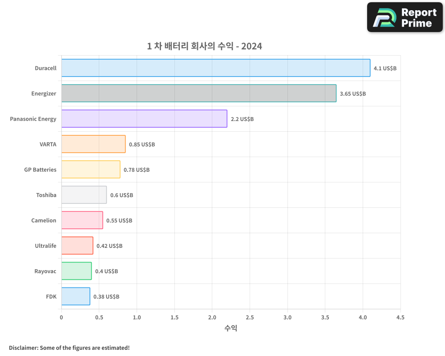Click the 4.5 tick on x-axis

[400, 317]
